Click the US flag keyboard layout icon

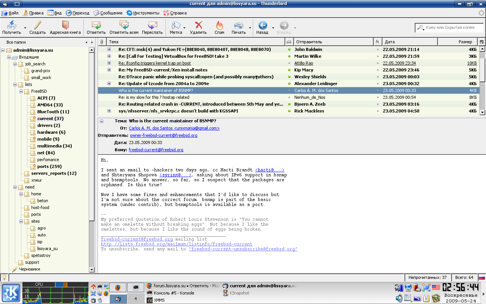tap(436, 288)
